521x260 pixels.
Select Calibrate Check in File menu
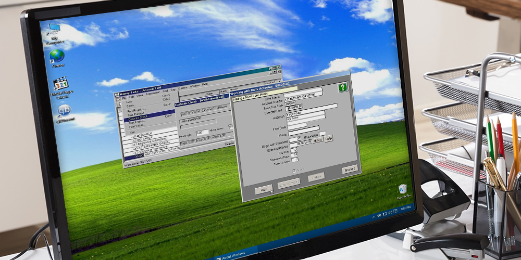pos(150,116)
